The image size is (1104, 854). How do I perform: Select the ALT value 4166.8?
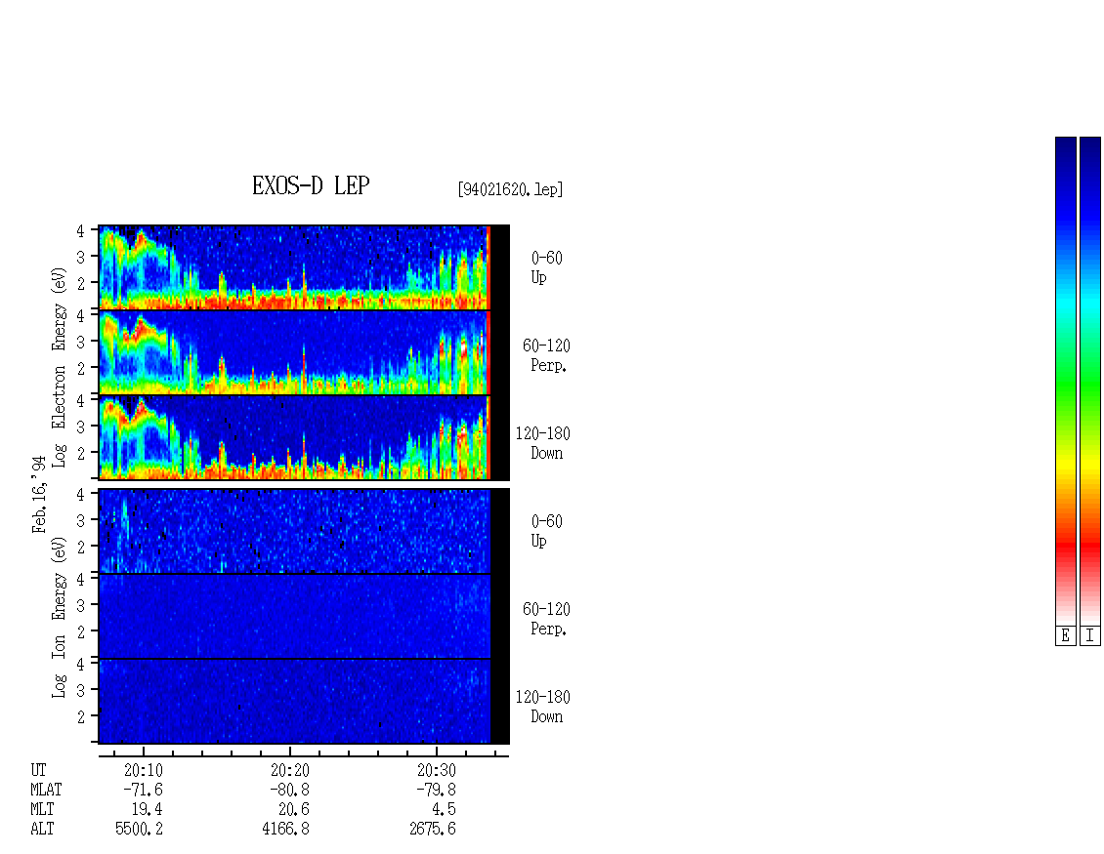286,830
